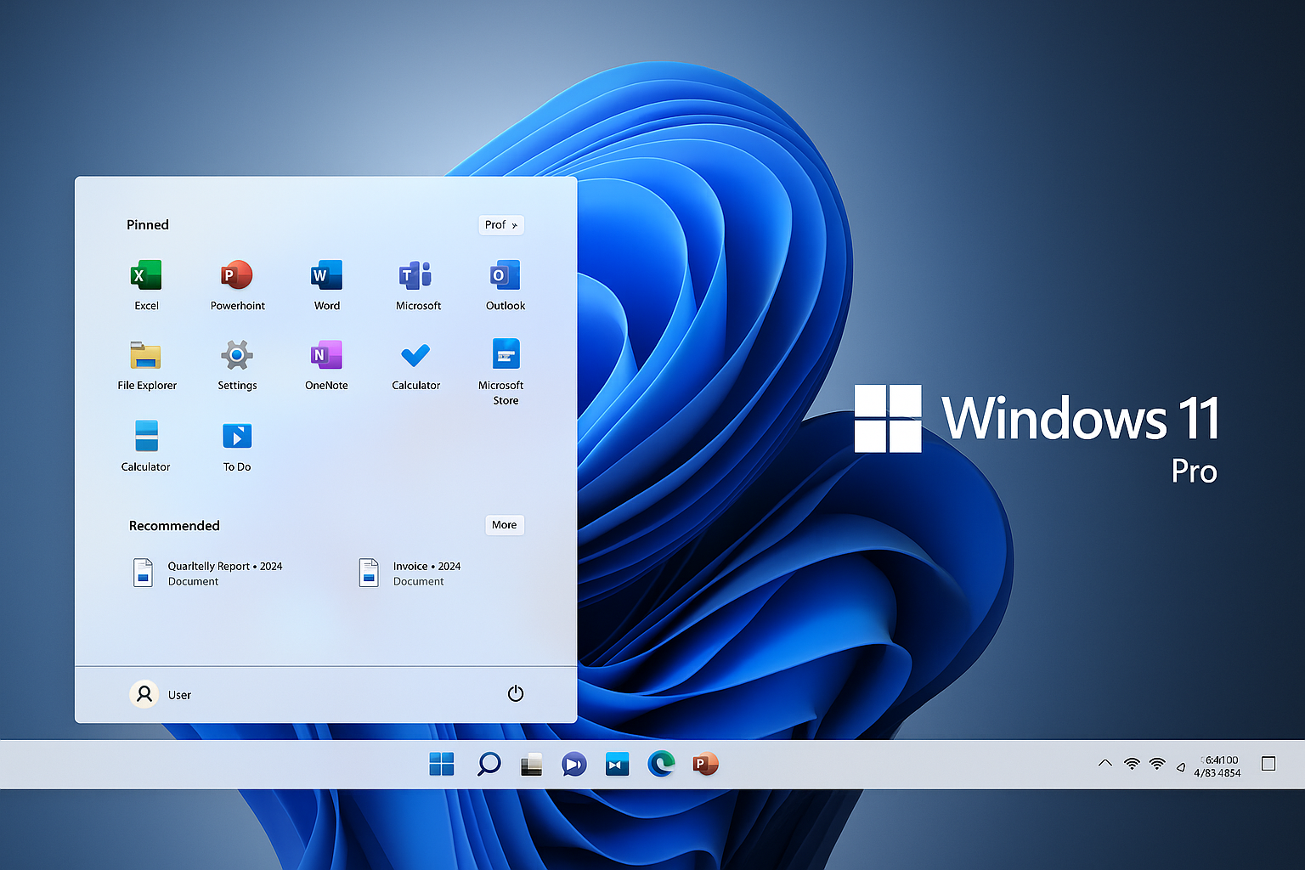This screenshot has width=1305, height=870.
Task: Click the User account profile
Action: point(161,693)
